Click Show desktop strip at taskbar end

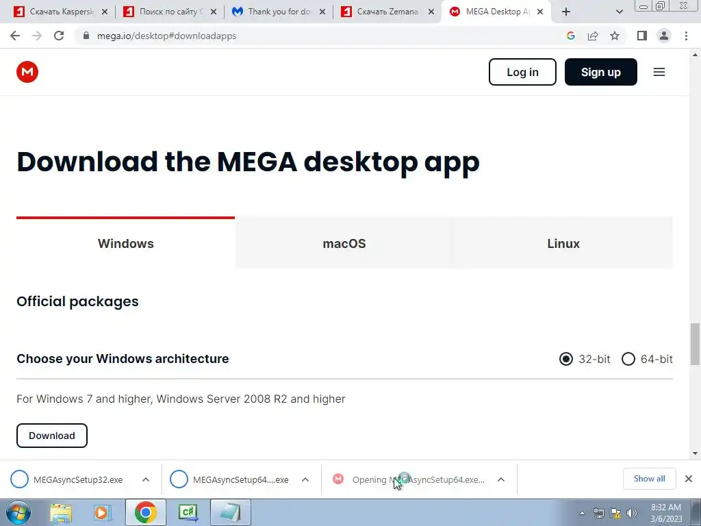click(696, 513)
